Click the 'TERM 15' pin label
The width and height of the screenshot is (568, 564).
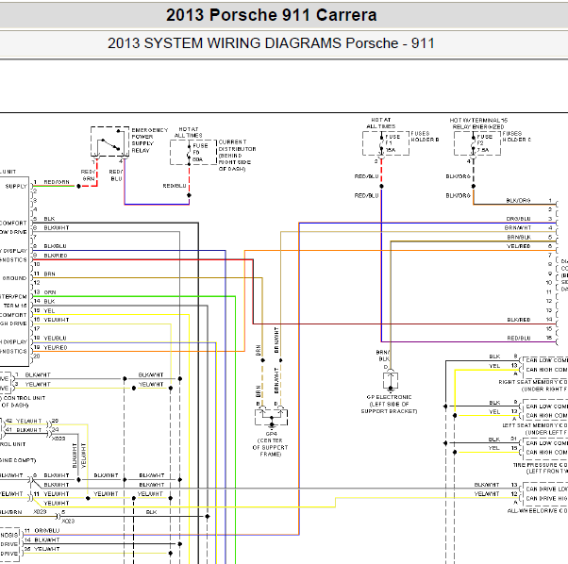coord(15,306)
